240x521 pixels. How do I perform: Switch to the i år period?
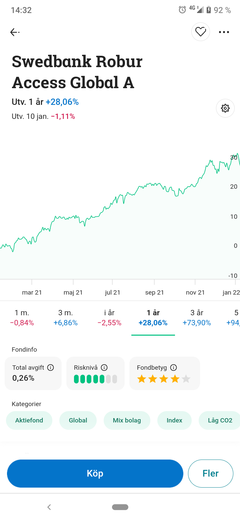click(109, 318)
